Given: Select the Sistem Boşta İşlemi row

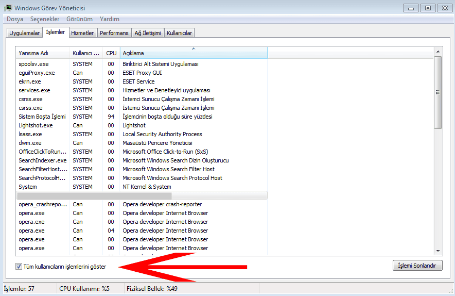Looking at the screenshot, I should point(42,117).
